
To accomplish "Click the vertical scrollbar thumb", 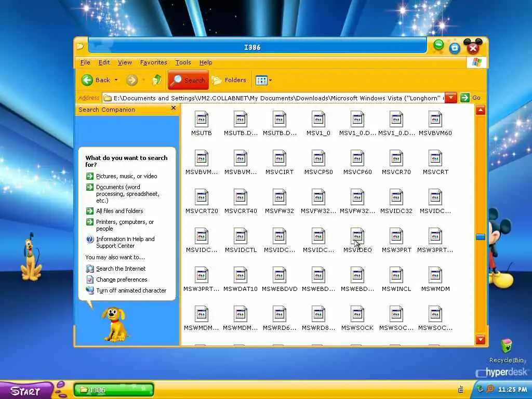I will pos(481,237).
